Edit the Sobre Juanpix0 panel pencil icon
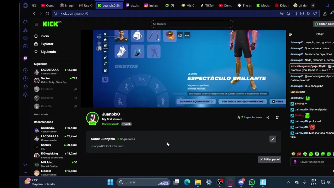This screenshot has width=334, height=188. click(273, 139)
